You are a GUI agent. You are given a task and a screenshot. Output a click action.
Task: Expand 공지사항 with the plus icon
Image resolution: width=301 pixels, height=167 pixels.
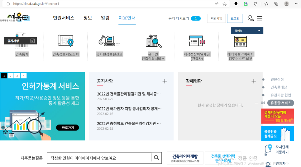click(x=165, y=81)
